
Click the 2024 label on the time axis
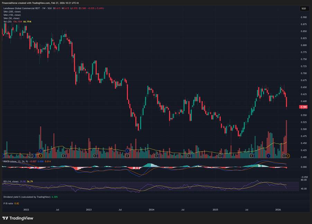click(x=152, y=209)
